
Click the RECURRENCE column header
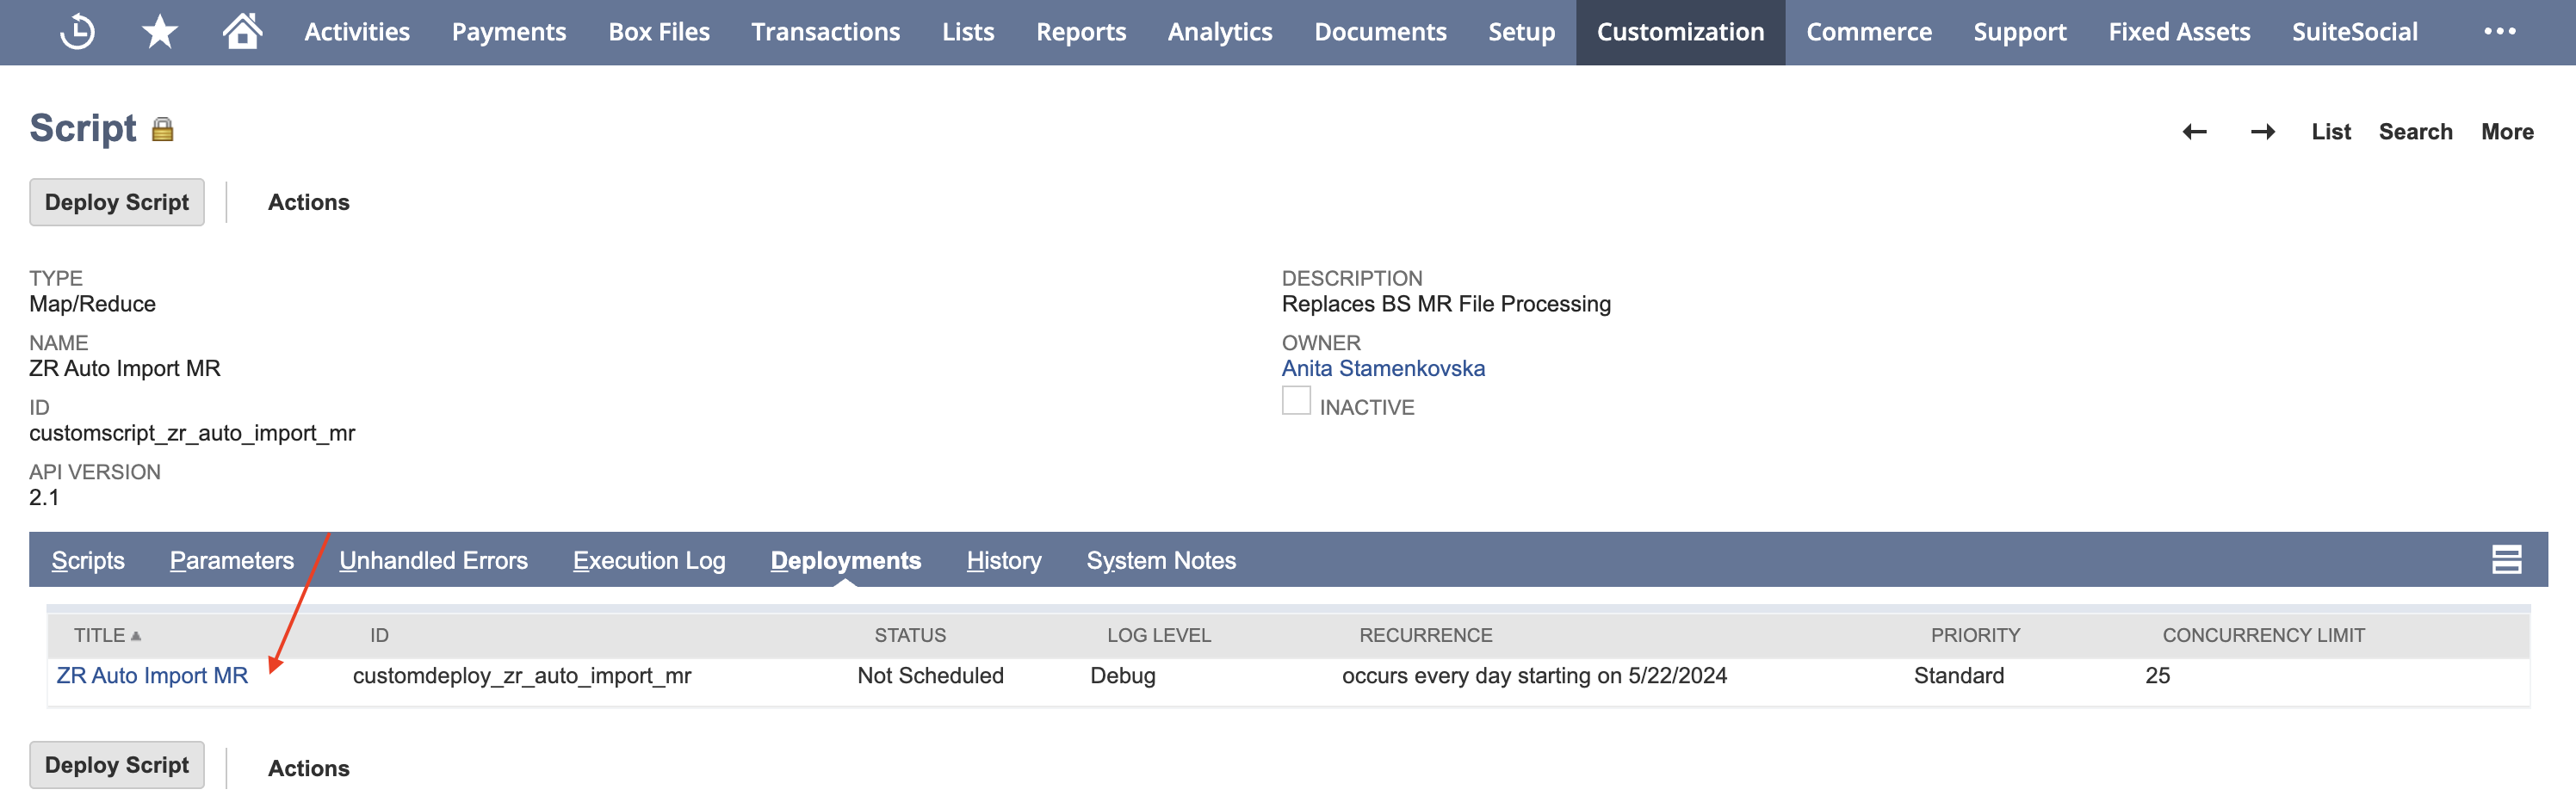[x=1425, y=635]
